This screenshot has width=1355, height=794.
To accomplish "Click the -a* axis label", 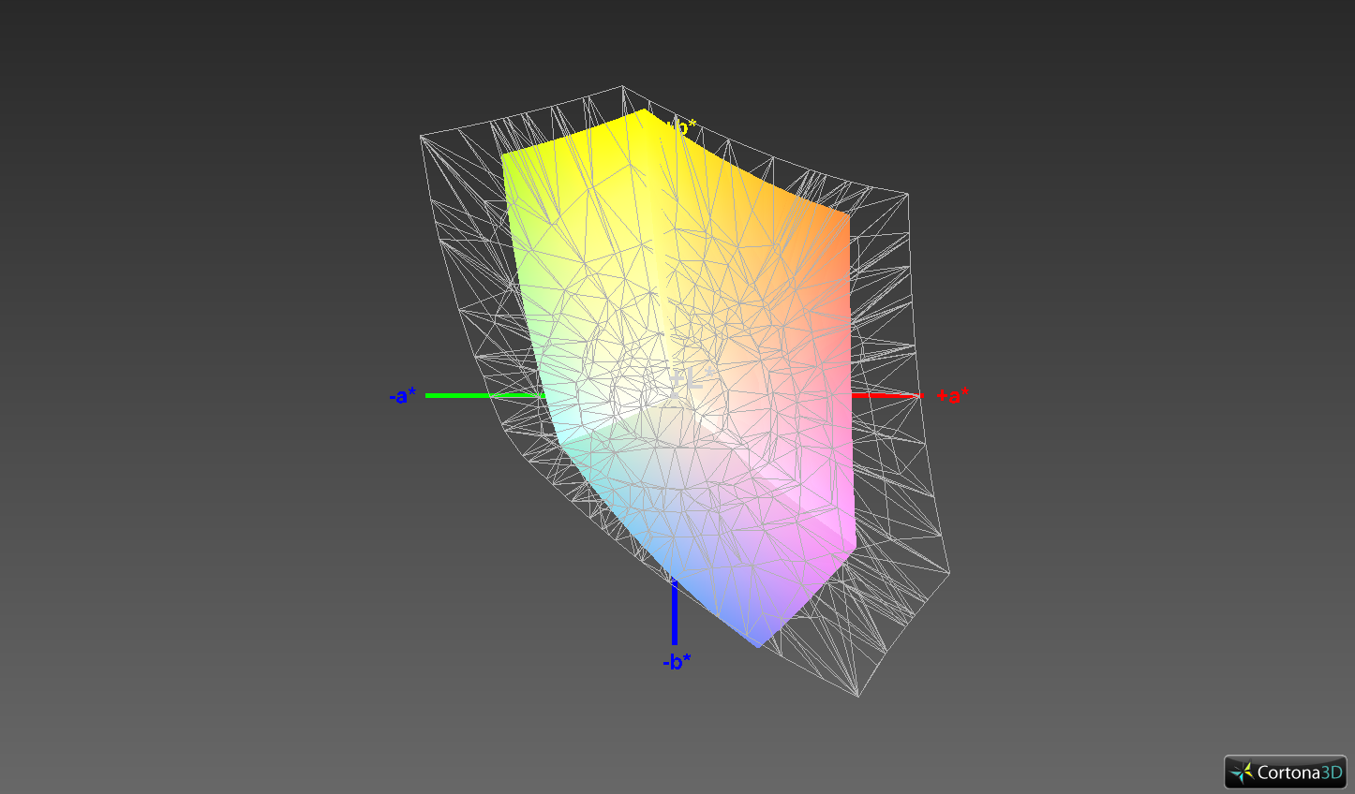I will (403, 395).
